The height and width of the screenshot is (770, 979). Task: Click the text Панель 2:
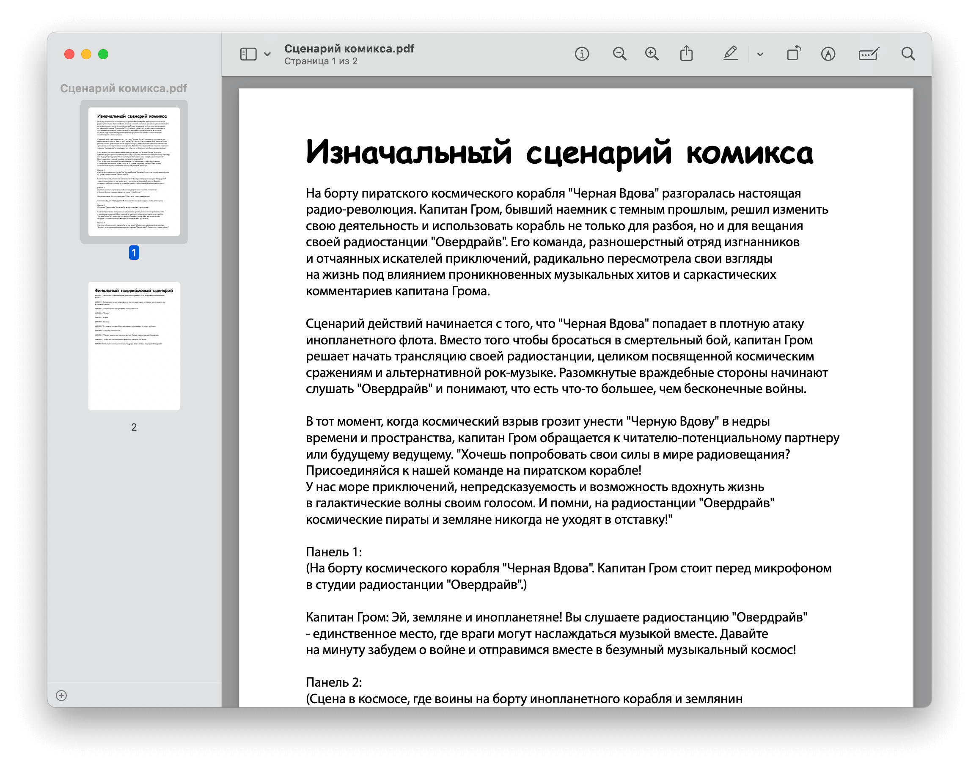click(x=333, y=682)
